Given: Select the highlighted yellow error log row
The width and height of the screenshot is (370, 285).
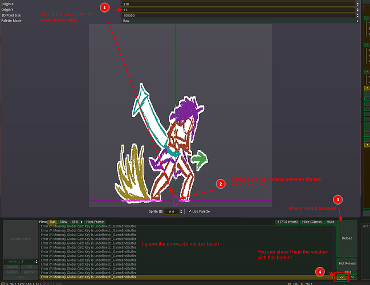Looking at the screenshot, I should 186,277.
